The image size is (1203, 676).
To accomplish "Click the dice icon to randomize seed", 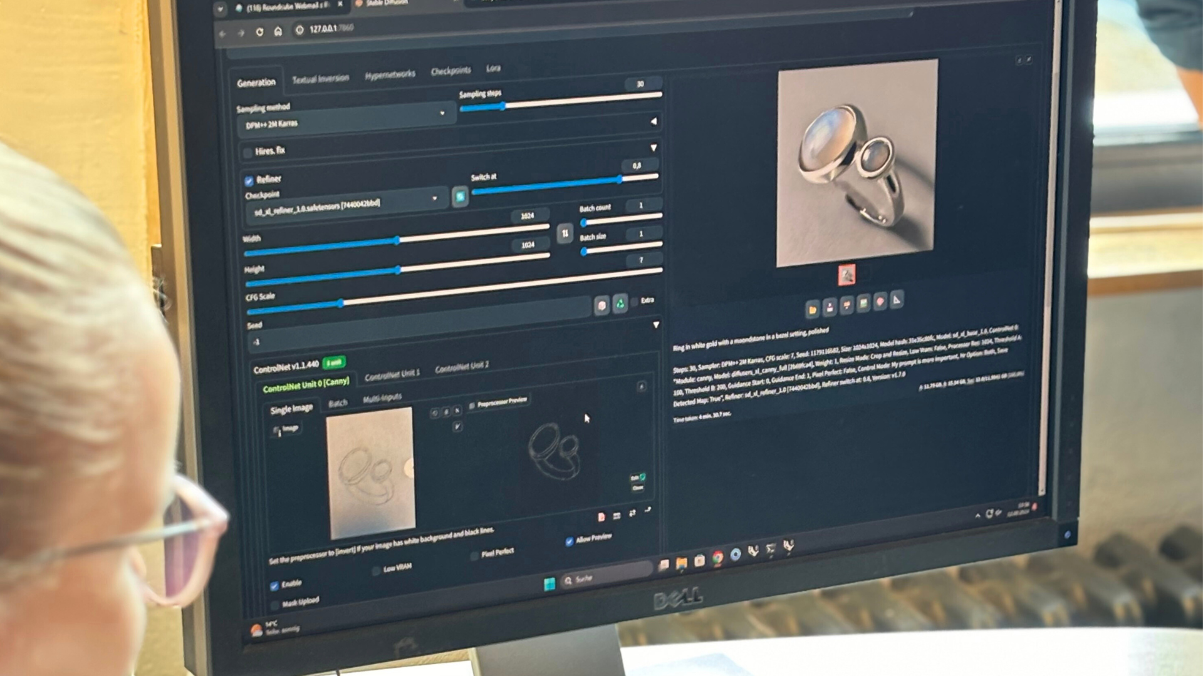I will pos(601,305).
